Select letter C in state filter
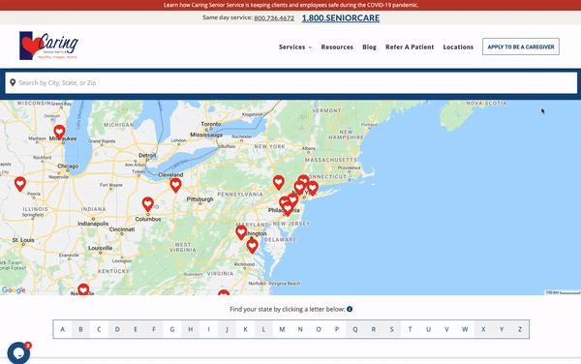This screenshot has width=581, height=364. point(99,329)
